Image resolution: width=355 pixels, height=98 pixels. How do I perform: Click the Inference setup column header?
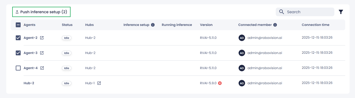click(x=136, y=25)
